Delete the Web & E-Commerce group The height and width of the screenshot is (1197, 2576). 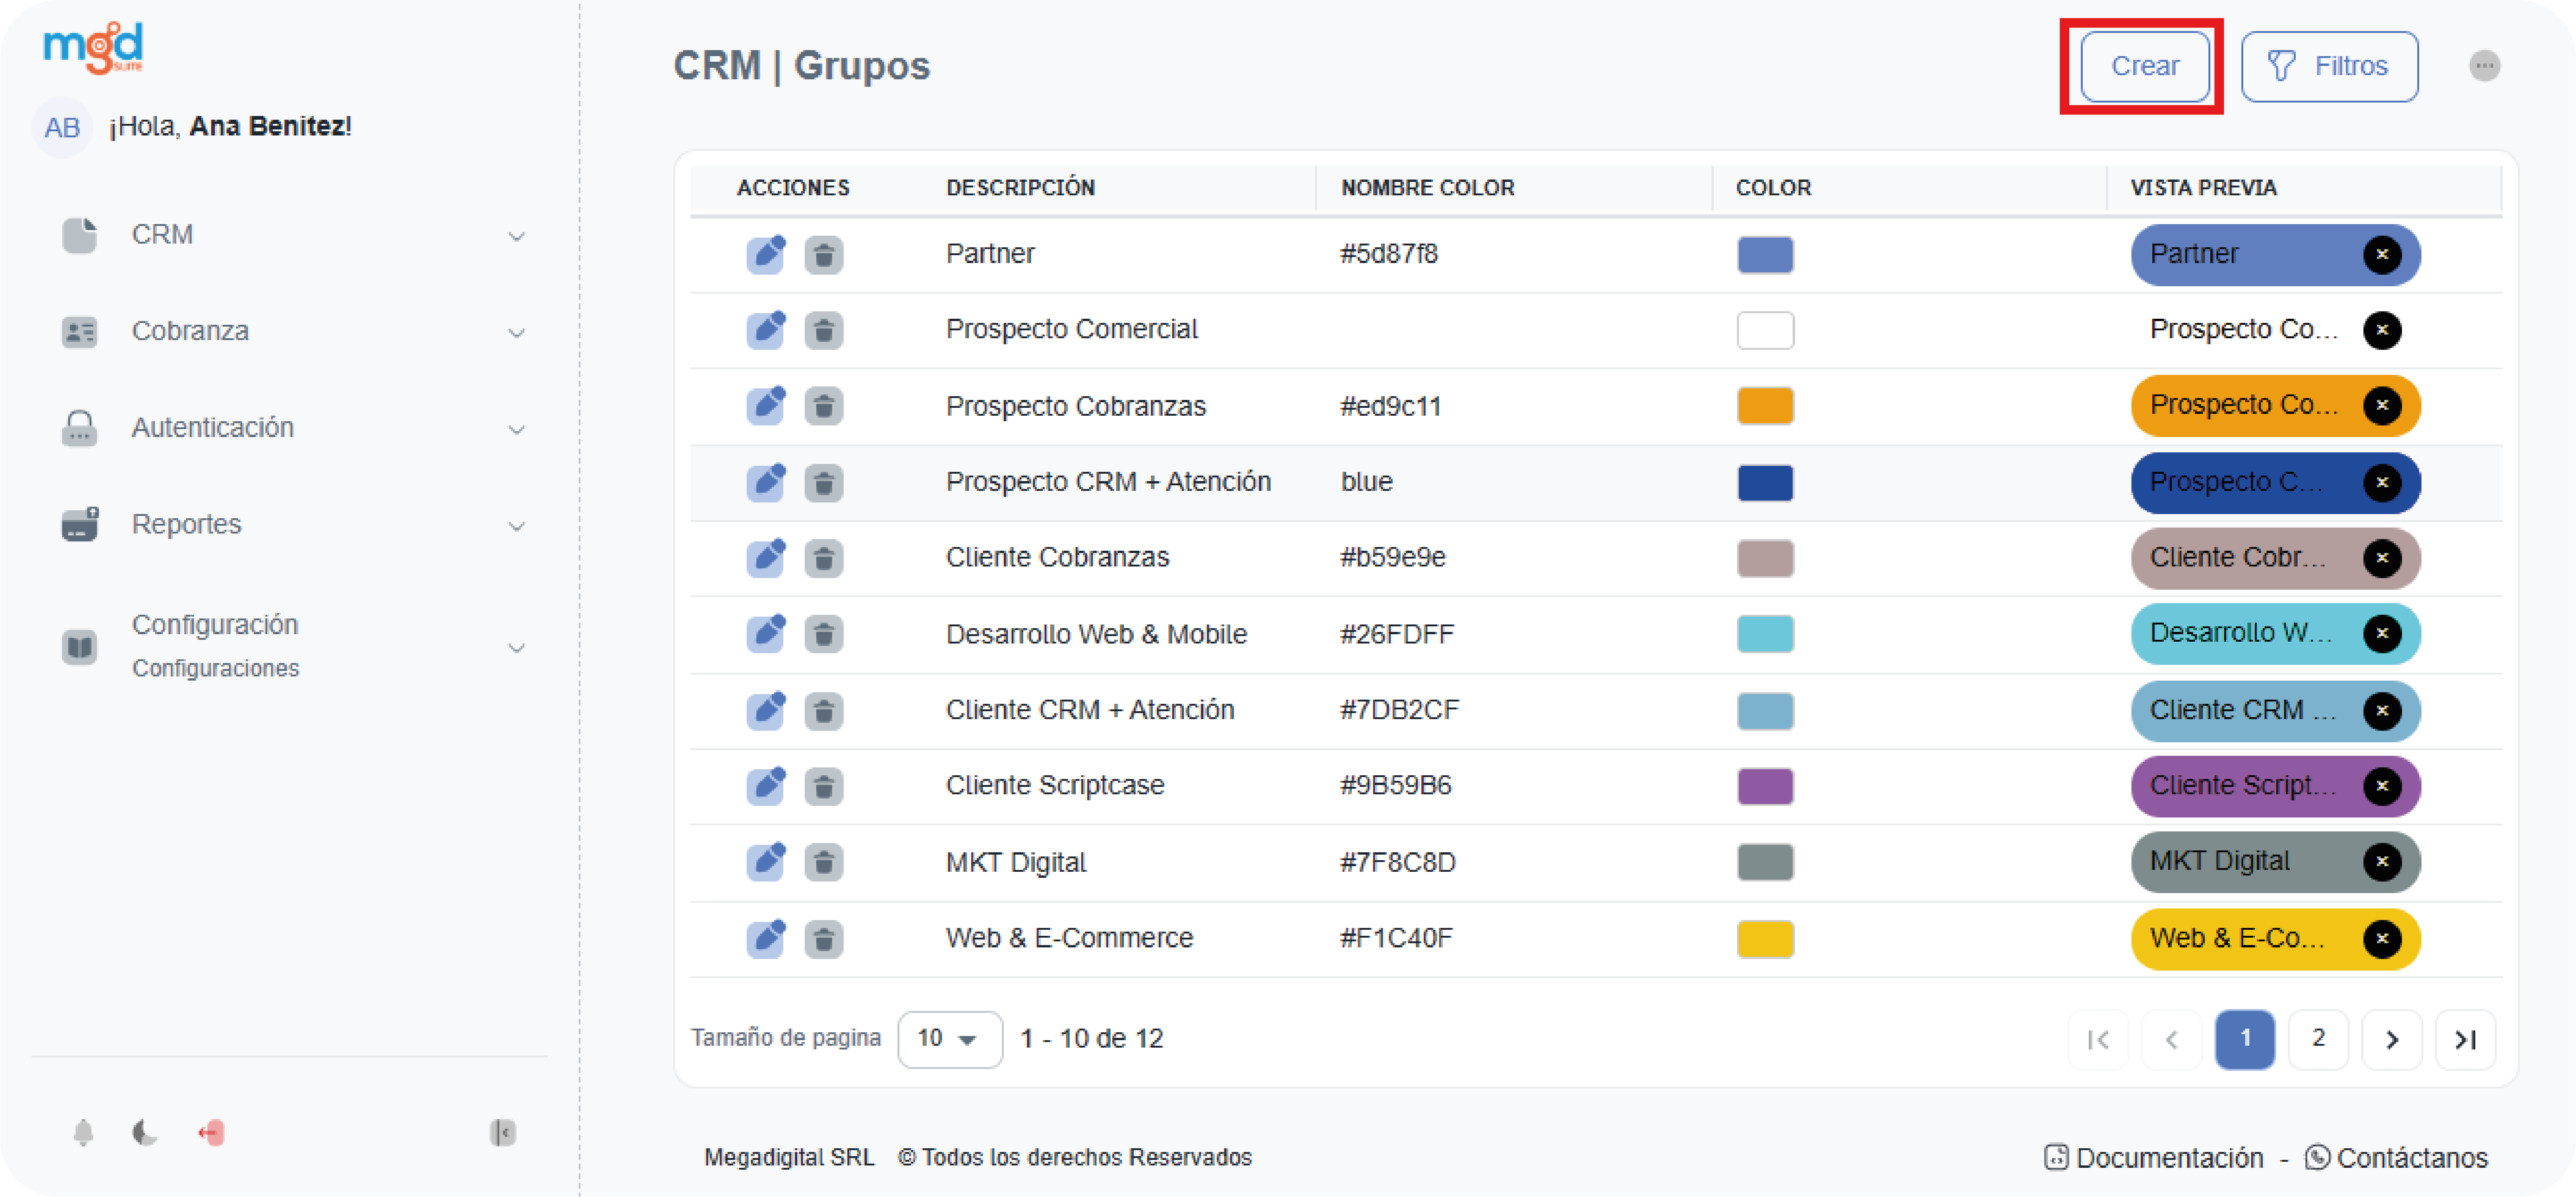point(823,938)
